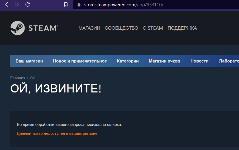
Task: Open the МАГАЗИН menu
Action: coord(89,28)
